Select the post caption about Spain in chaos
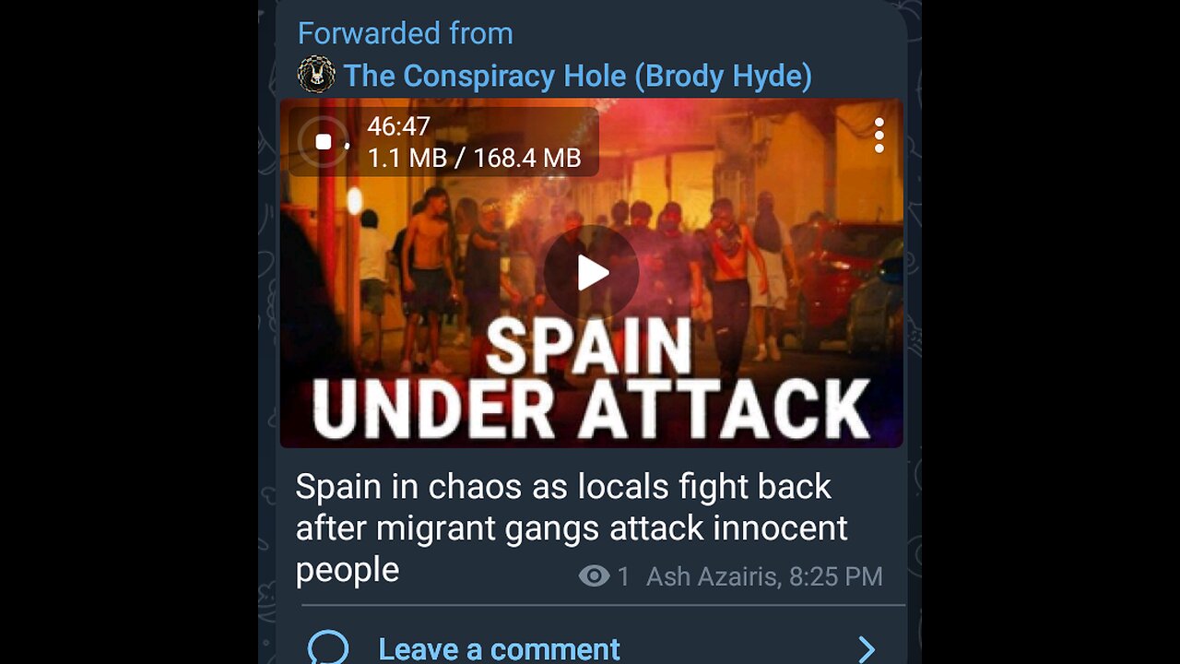 tap(572, 528)
